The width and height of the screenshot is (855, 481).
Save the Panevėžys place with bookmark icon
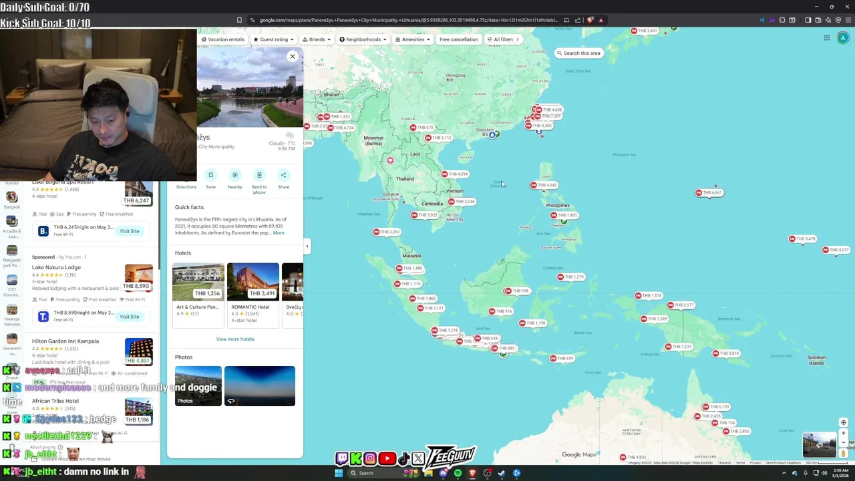point(210,175)
